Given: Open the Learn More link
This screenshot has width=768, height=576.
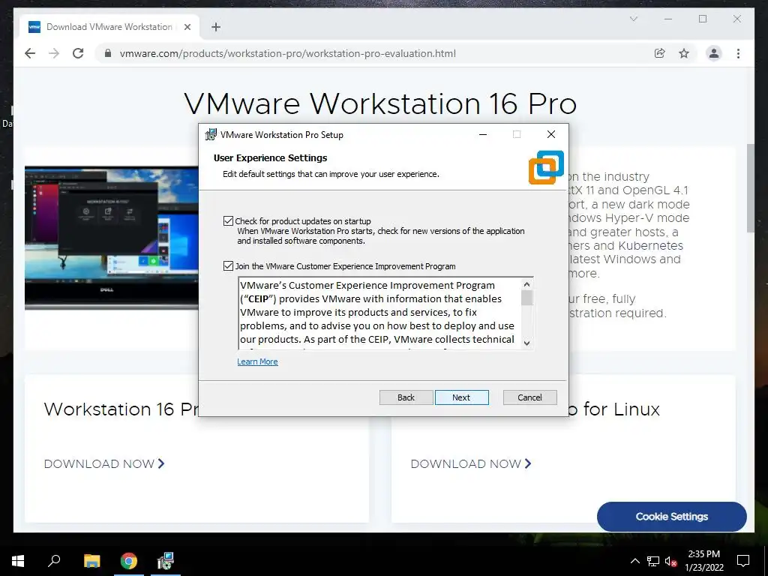Looking at the screenshot, I should (x=258, y=361).
